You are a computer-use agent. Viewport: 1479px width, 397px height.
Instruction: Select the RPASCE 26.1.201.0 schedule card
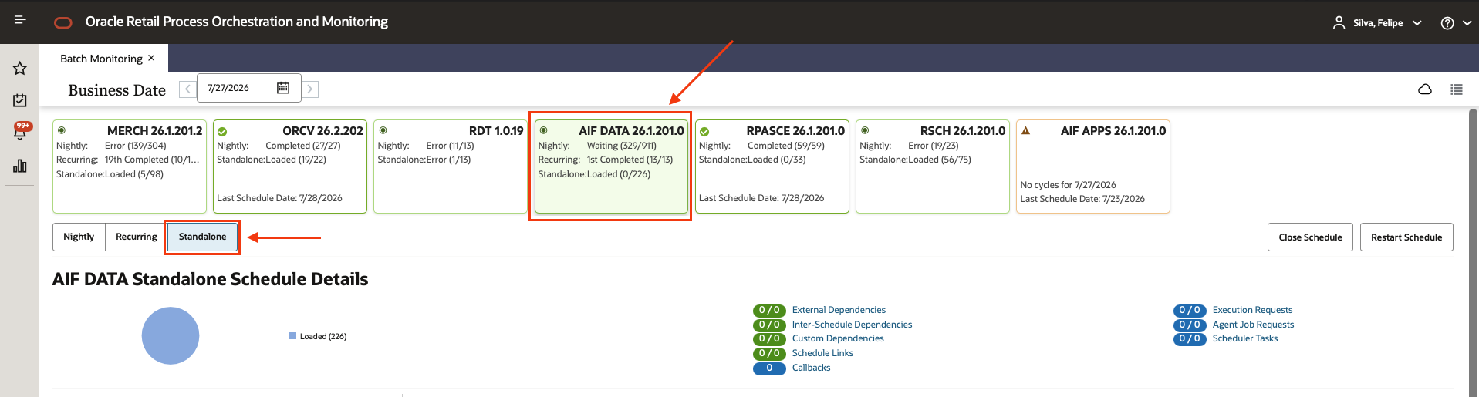pos(772,167)
